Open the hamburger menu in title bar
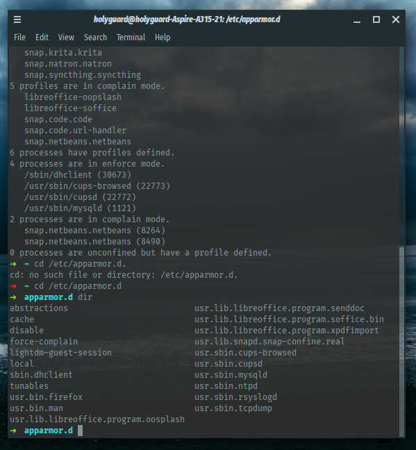Viewport: 416px width, 450px height. coord(17,19)
